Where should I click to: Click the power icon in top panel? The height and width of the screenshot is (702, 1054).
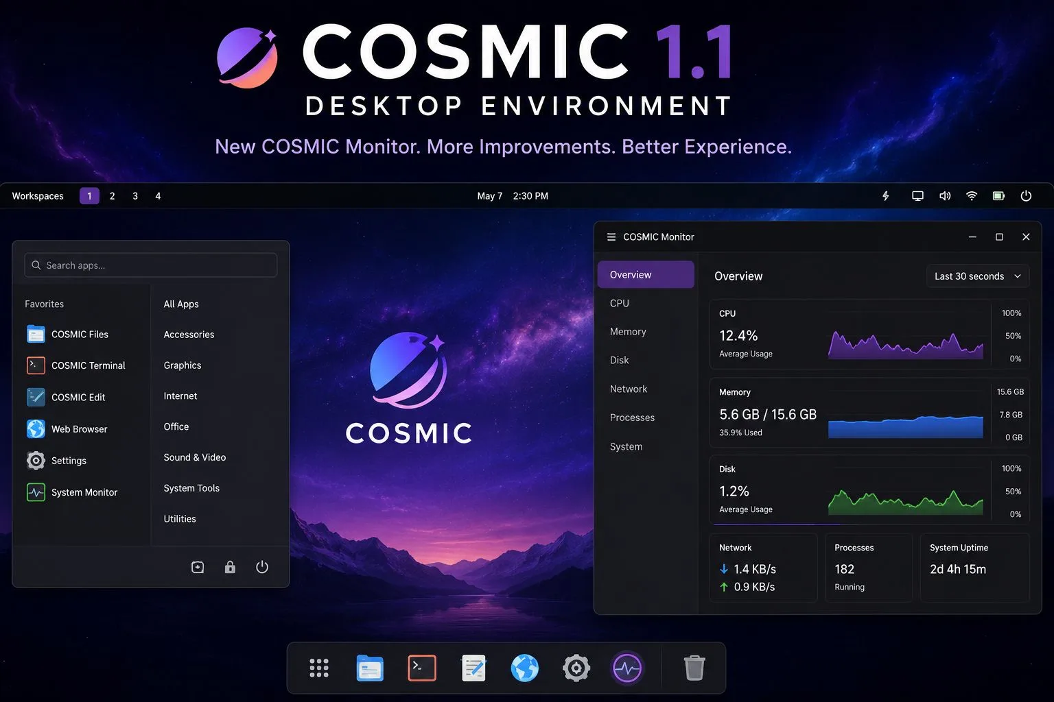click(x=1026, y=196)
